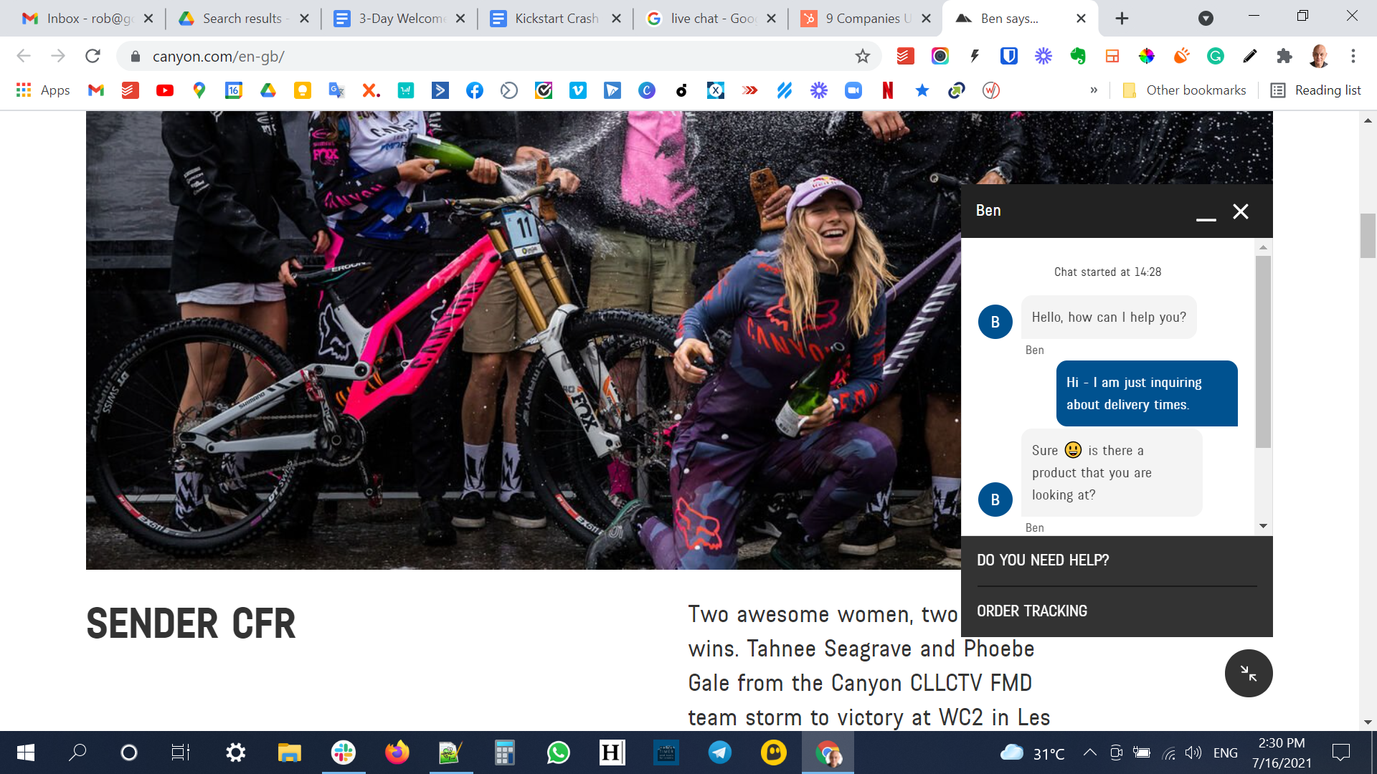
Task: Show hidden system tray icons
Action: pos(1089,752)
